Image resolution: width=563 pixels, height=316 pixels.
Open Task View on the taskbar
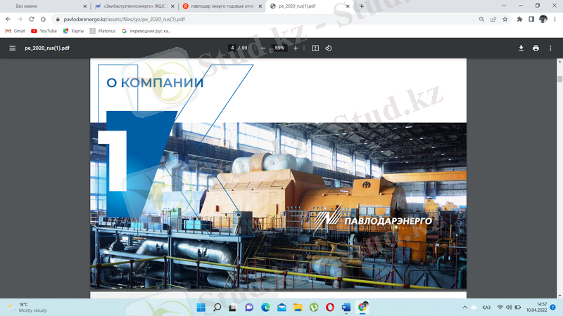tap(233, 308)
